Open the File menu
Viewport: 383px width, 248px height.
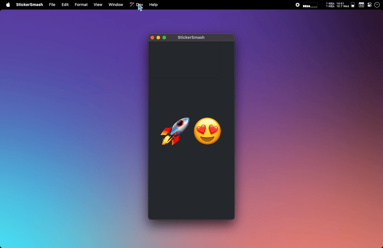point(52,5)
